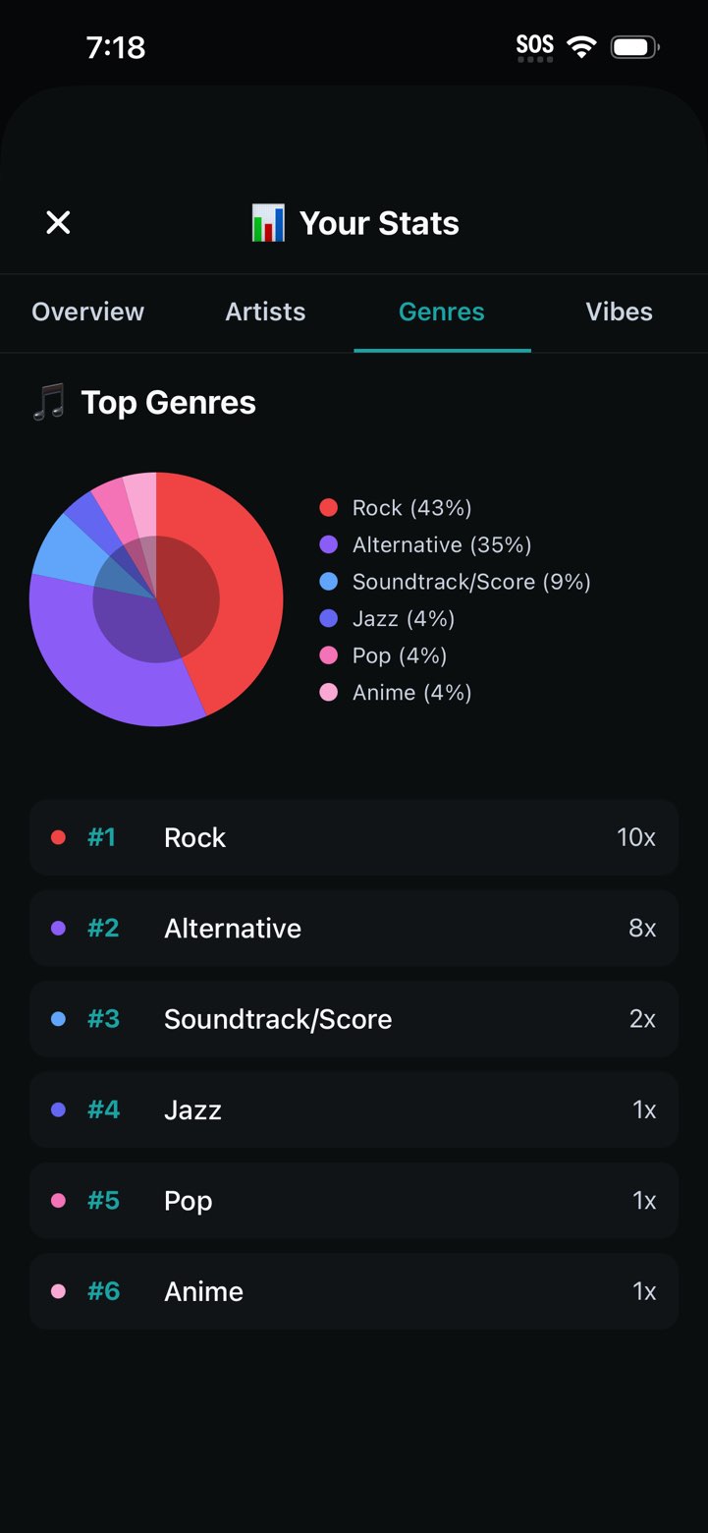Tap the battery indicator in the status bar
Image resolution: width=708 pixels, height=1533 pixels.
633,45
